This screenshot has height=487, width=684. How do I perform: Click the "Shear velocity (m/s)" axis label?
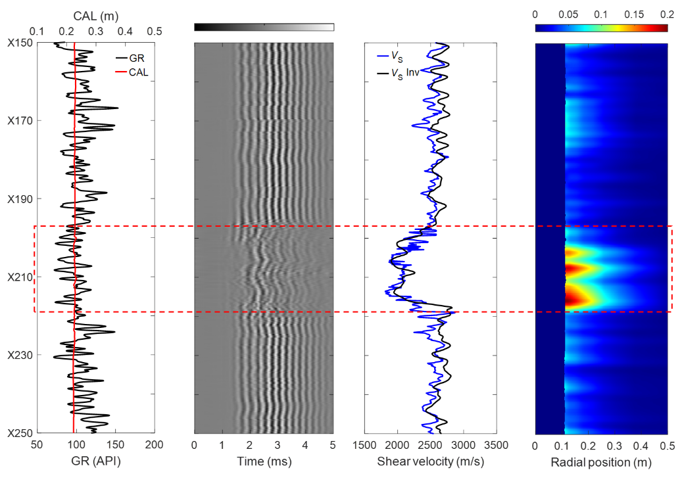(430, 461)
